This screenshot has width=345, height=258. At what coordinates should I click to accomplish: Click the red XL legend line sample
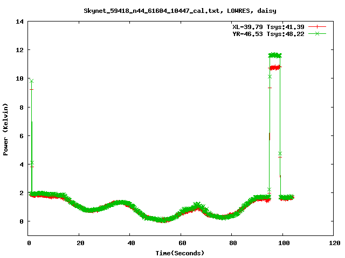[x=317, y=27]
